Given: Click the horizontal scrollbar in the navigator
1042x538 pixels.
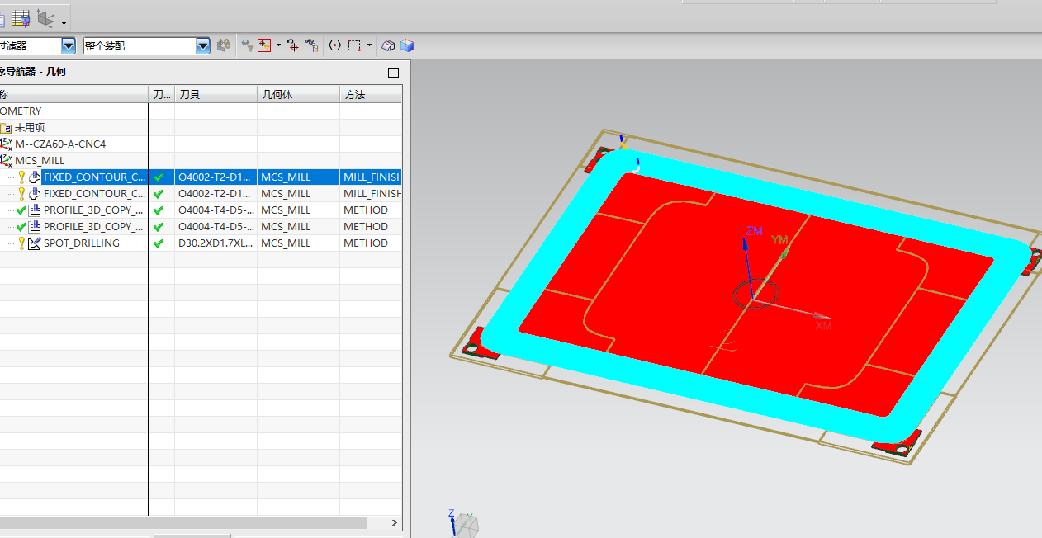Looking at the screenshot, I should pyautogui.click(x=183, y=522).
